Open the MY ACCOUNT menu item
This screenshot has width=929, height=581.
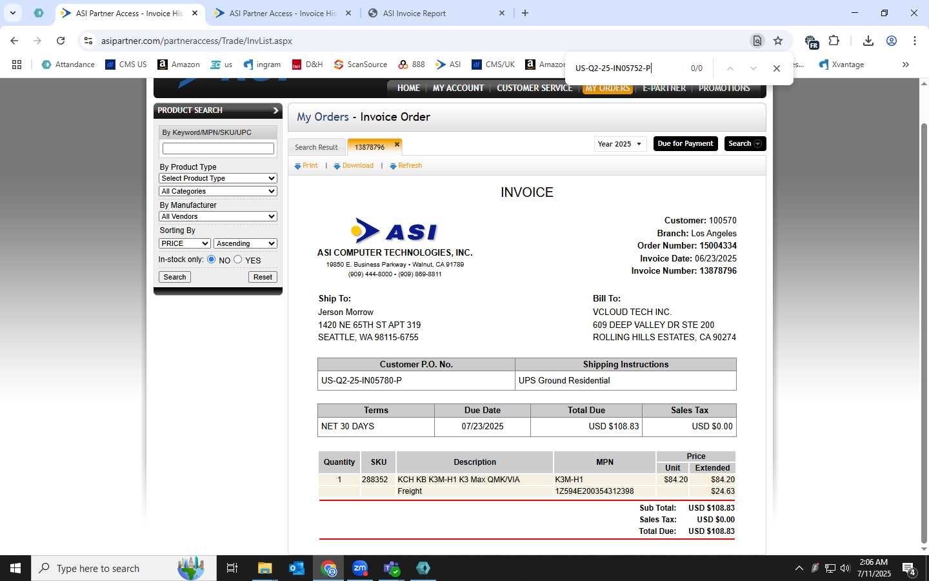click(458, 88)
